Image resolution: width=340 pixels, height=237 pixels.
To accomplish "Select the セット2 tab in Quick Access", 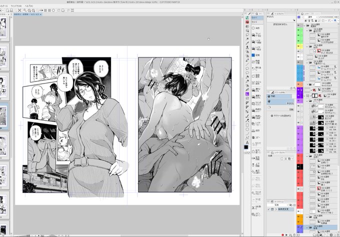I will click(257, 22).
